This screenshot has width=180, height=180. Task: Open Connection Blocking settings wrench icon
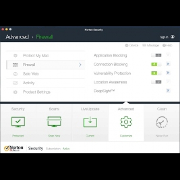(168, 64)
